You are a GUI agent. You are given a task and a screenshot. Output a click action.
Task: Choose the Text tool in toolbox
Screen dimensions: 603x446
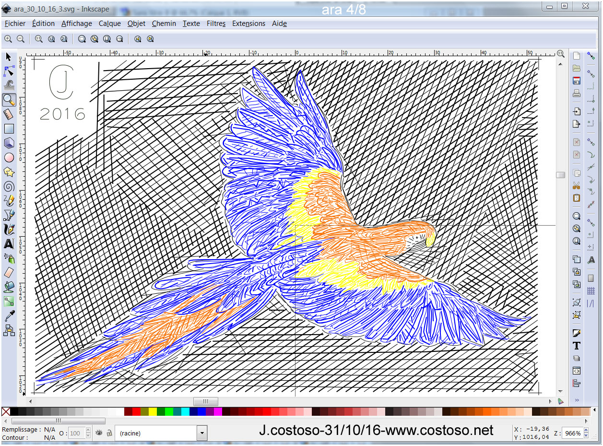(x=9, y=244)
